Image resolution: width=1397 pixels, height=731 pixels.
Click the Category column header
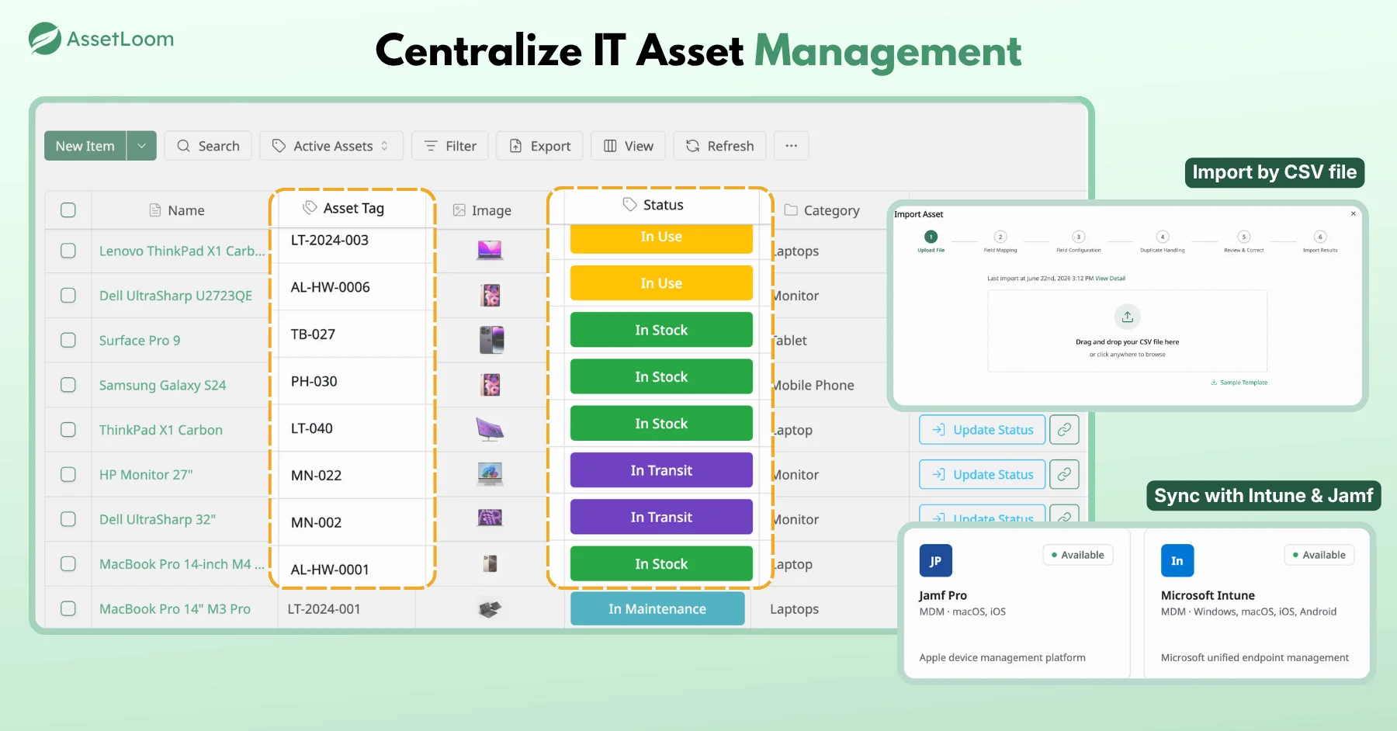pos(822,210)
